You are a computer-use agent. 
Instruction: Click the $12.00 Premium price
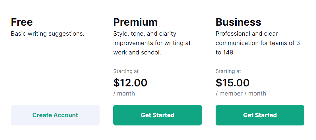coord(130,83)
